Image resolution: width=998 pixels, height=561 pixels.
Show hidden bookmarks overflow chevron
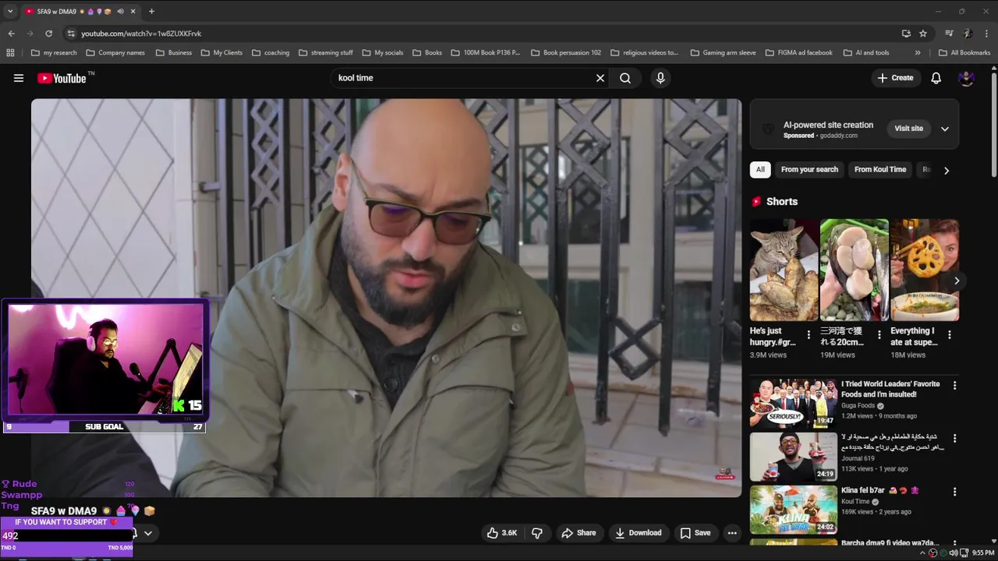click(918, 53)
